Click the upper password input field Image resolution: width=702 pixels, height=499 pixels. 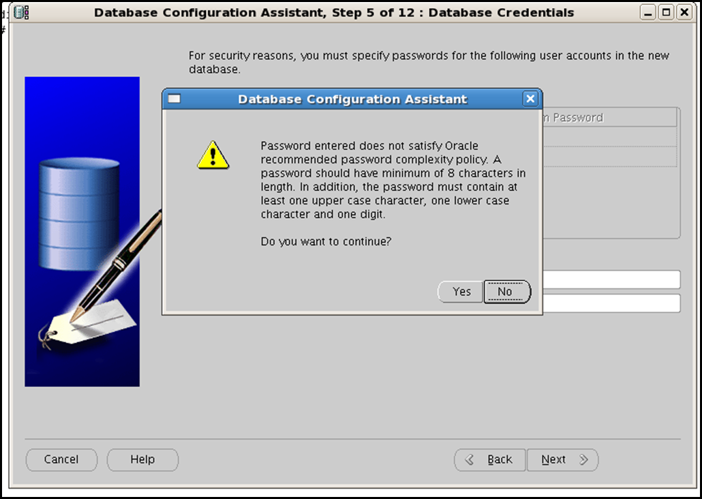coord(611,279)
